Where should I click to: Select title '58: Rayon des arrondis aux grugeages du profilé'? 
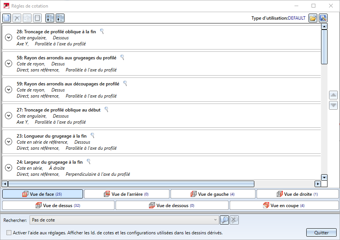click(66, 58)
